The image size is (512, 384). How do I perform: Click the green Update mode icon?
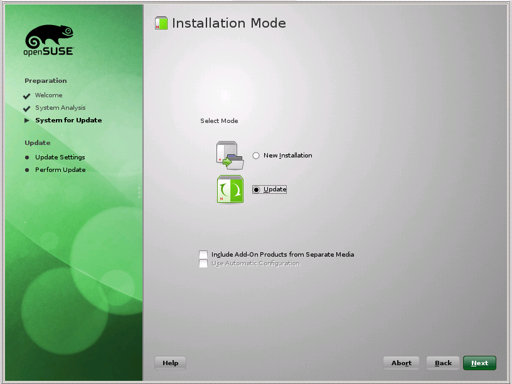pos(230,189)
